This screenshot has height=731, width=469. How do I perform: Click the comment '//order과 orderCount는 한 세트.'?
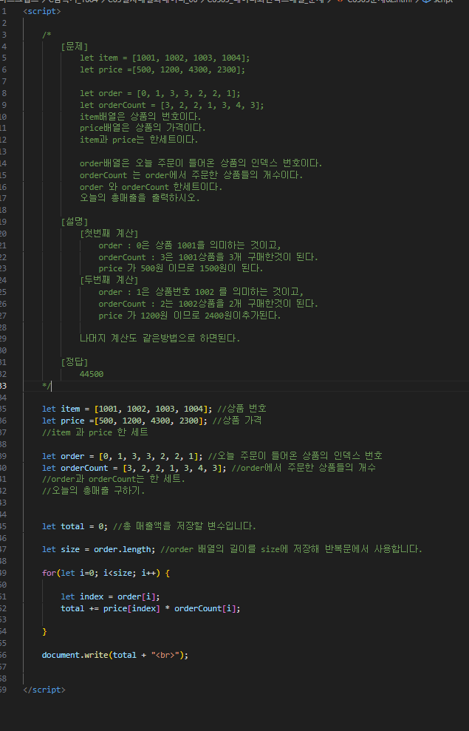coord(113,479)
